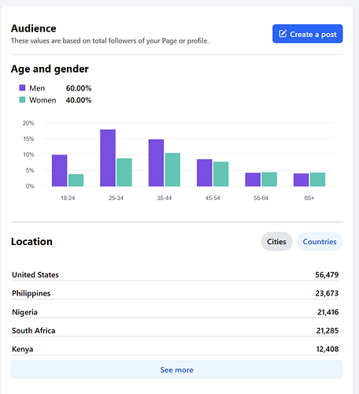The image size is (359, 394).
Task: Switch to the Cities tab
Action: coord(276,241)
